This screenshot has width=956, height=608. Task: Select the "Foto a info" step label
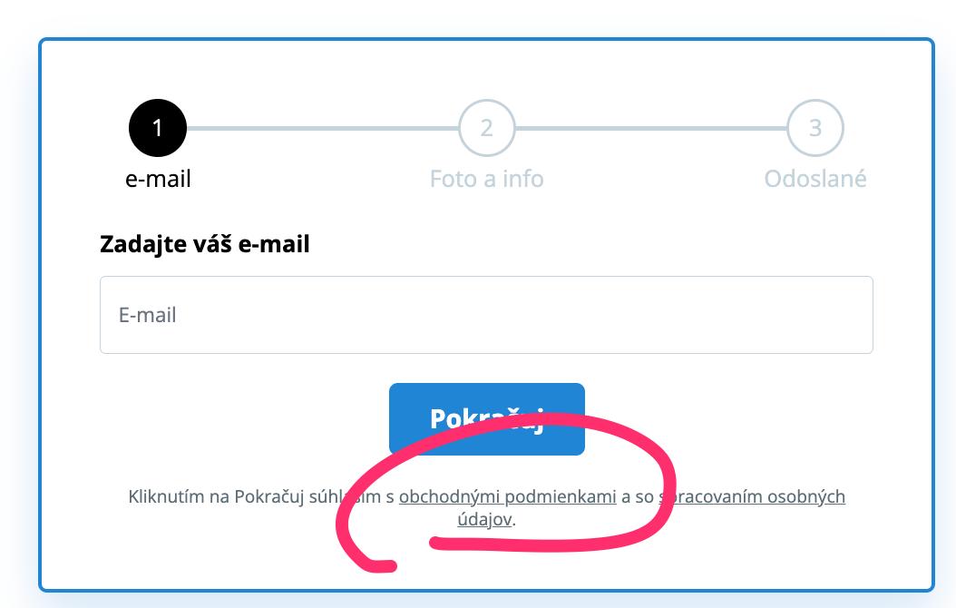486,179
